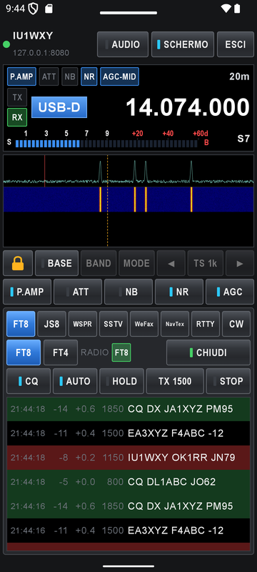Toggle the AUTO button
This screenshot has width=257, height=572.
point(75,381)
